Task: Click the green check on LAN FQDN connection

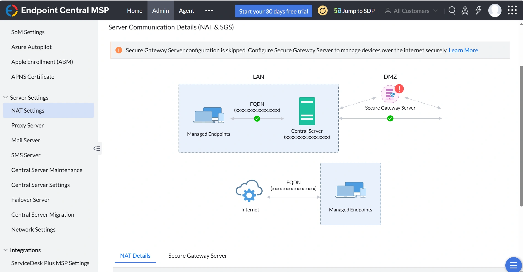Action: pos(257,119)
